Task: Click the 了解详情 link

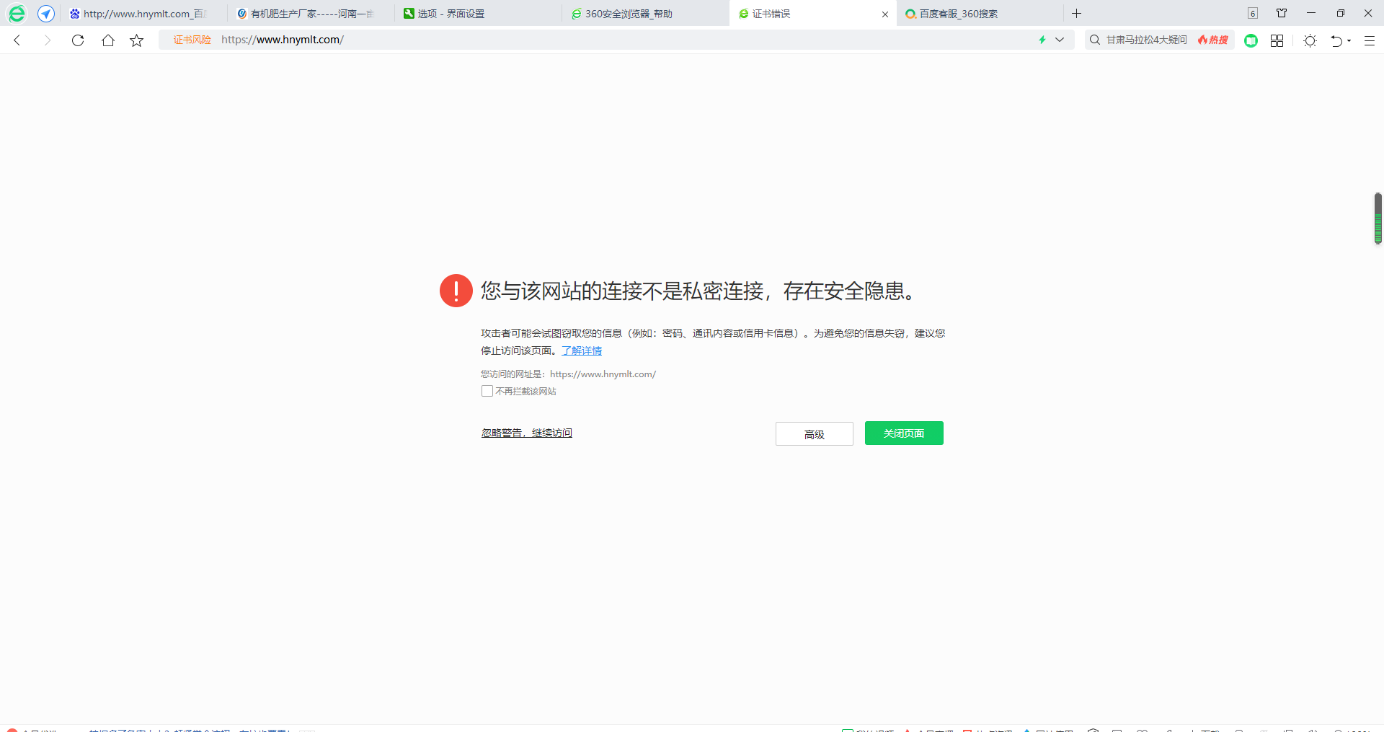Action: point(582,350)
